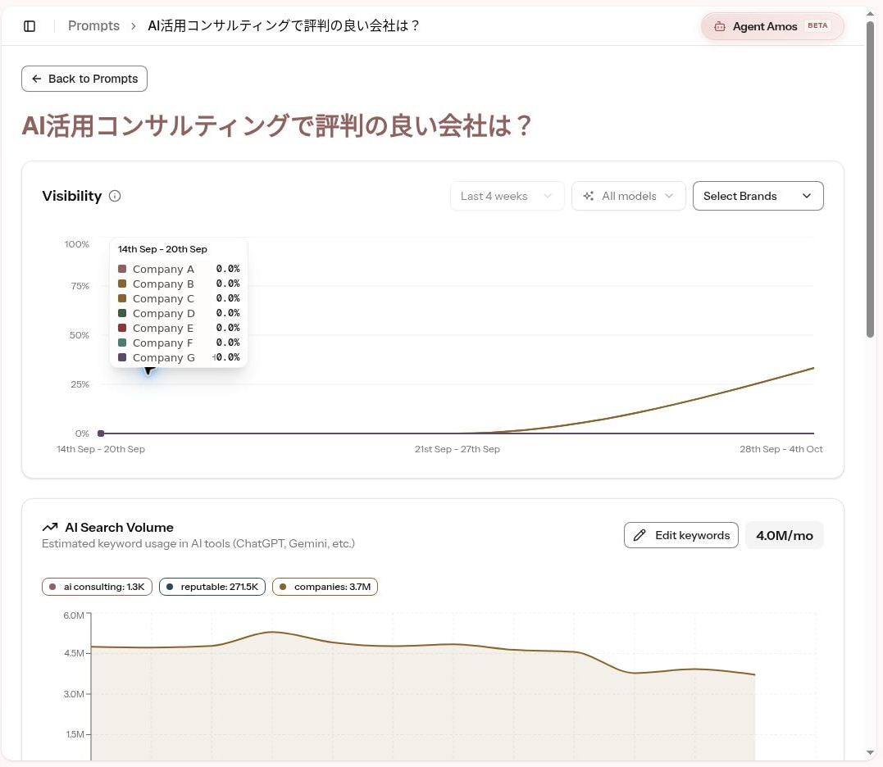Click the breadcrumb prompt title text

[x=284, y=26]
